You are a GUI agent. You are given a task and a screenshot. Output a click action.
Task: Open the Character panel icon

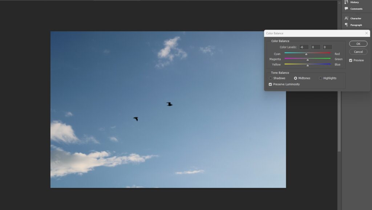[x=346, y=18]
